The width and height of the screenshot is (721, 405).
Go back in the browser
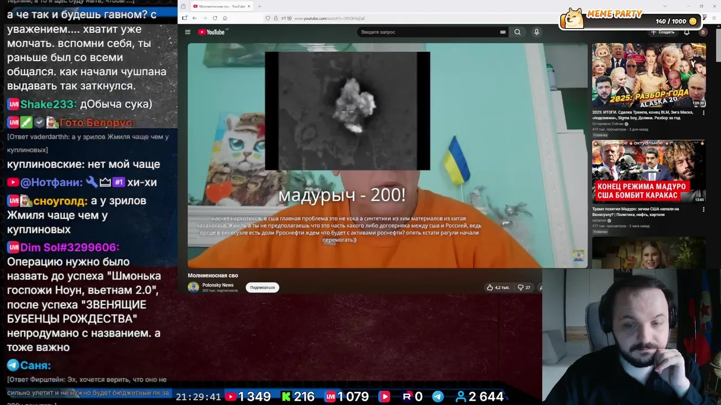pyautogui.click(x=194, y=18)
